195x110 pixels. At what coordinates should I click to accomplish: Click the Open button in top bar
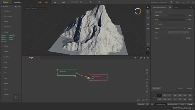[x=64, y=2]
